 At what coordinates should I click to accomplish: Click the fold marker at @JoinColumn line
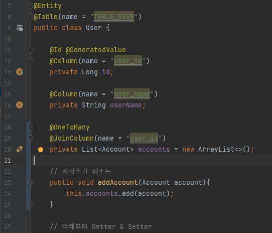pos(31,138)
